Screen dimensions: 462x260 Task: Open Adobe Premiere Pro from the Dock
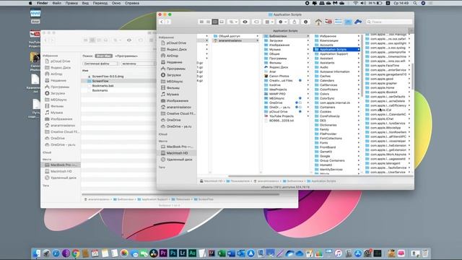point(163,253)
